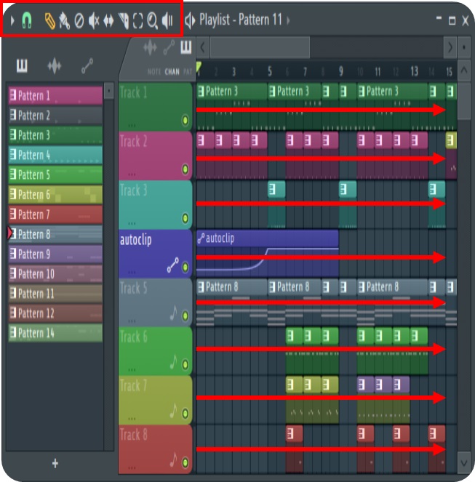Select Pattern 11 in the picker
This screenshot has width=475, height=482.
click(55, 293)
